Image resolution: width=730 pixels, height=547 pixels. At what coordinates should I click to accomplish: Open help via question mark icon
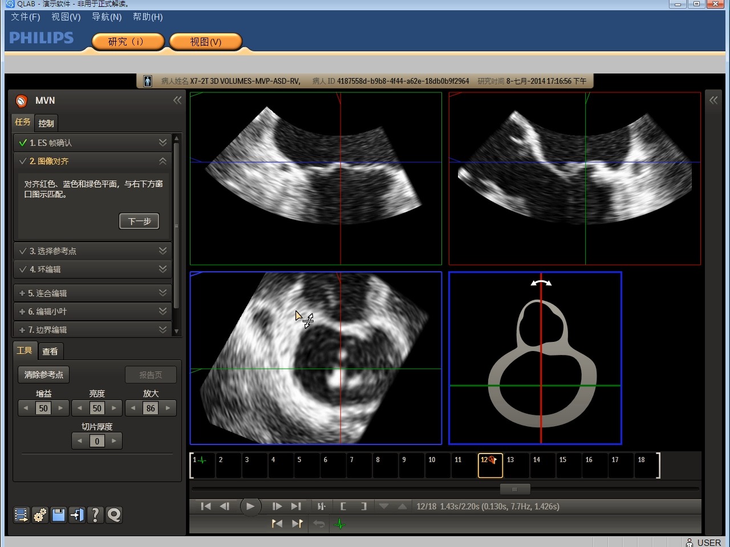[95, 515]
